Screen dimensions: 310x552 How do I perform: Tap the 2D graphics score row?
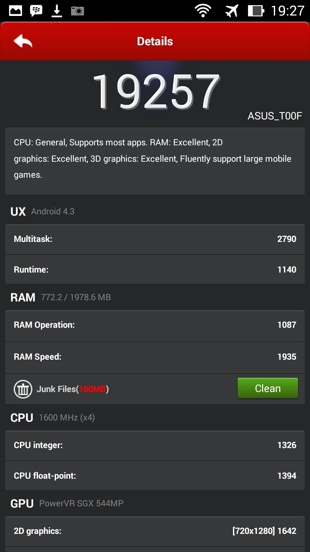point(155,531)
